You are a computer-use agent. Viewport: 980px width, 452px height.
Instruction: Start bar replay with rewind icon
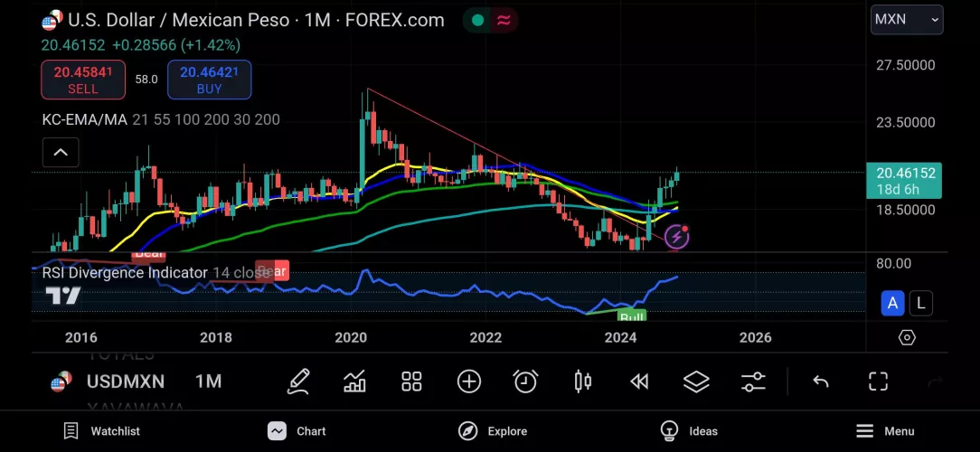click(x=639, y=381)
